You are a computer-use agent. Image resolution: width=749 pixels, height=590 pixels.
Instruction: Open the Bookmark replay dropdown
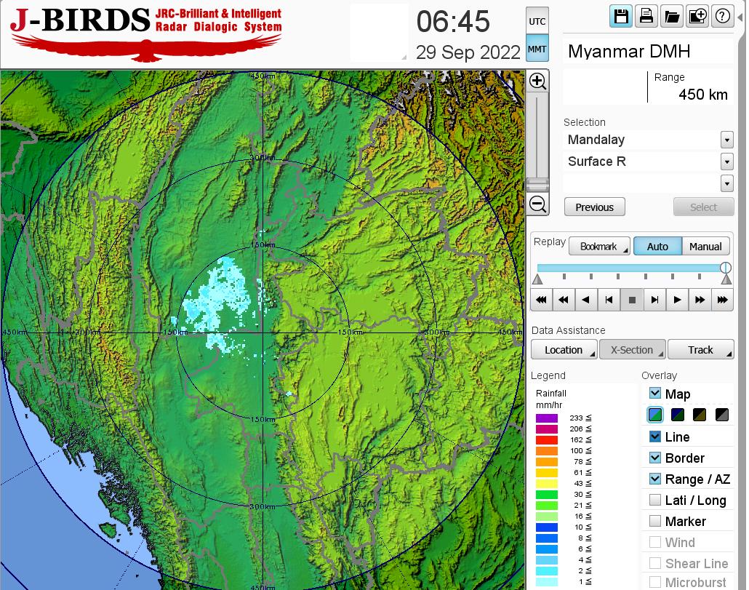pyautogui.click(x=599, y=247)
